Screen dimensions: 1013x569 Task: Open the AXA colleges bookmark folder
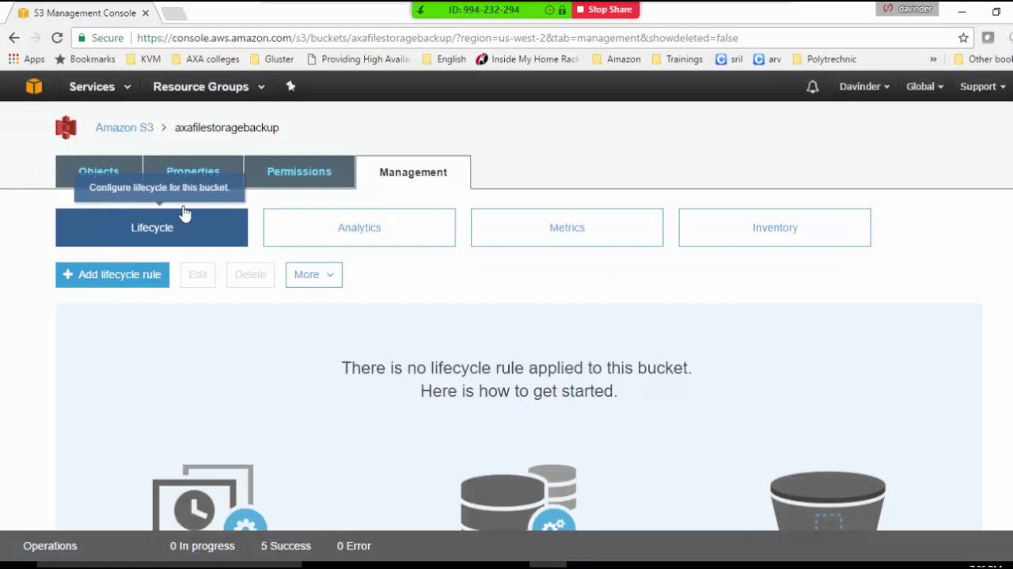tap(205, 59)
